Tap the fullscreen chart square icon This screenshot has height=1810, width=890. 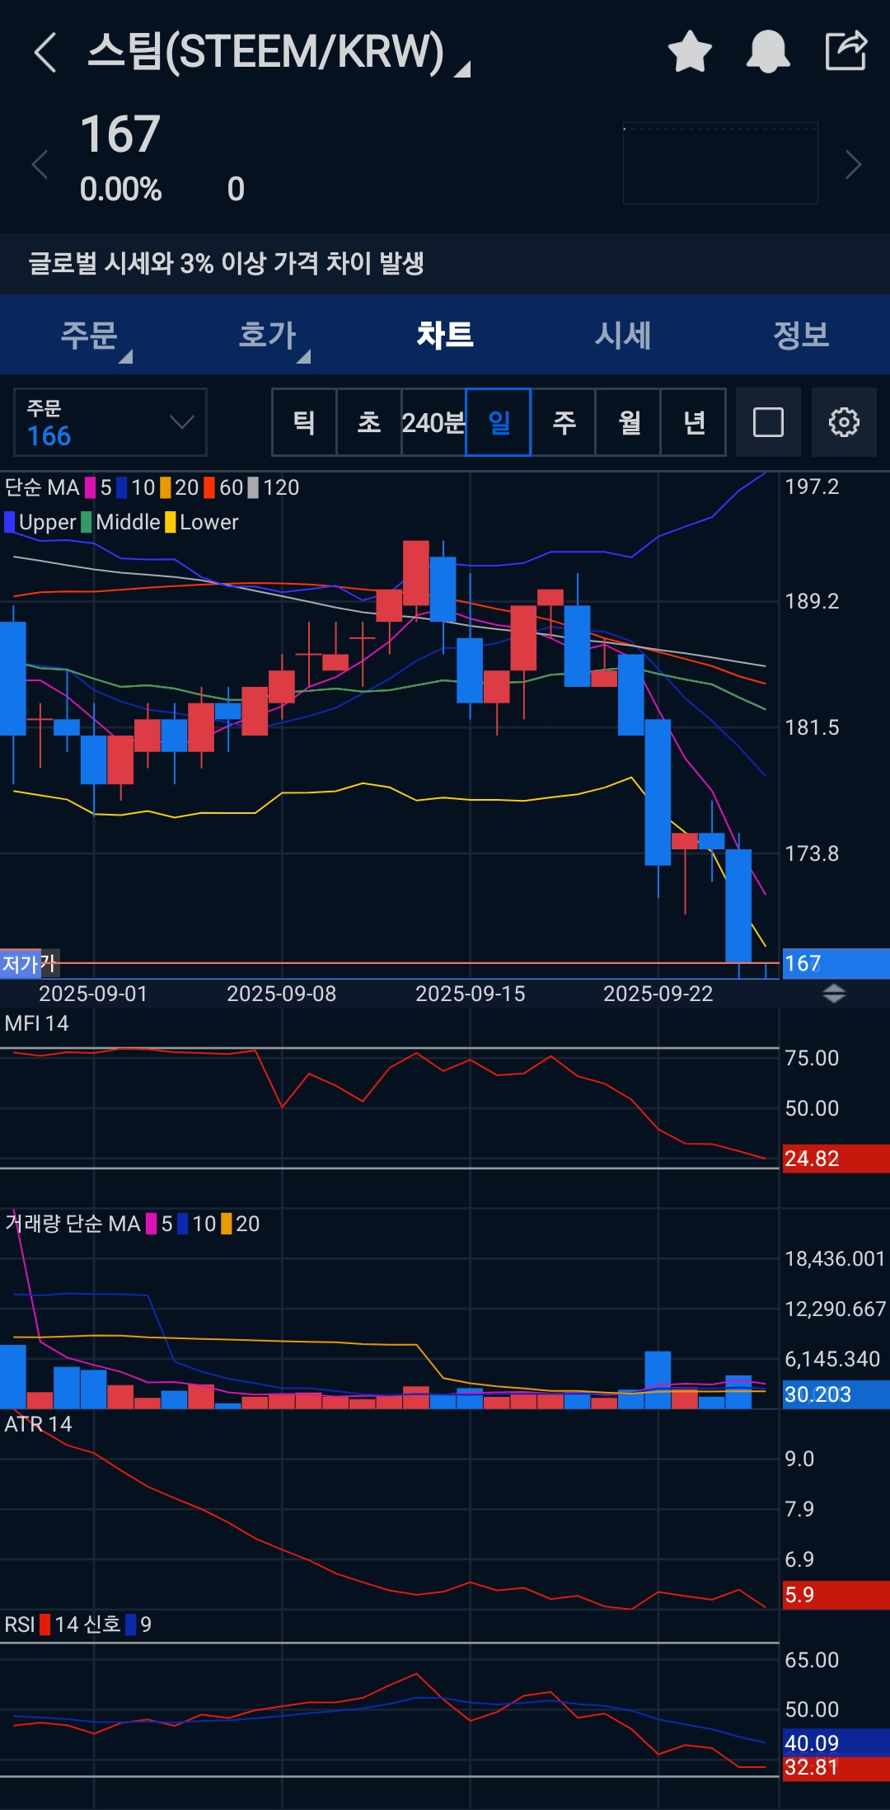click(x=768, y=422)
